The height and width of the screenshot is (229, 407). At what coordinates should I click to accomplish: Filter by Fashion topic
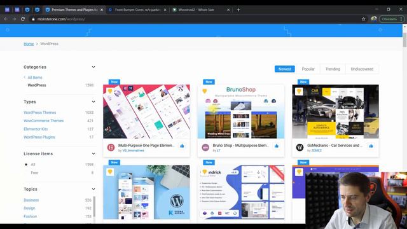(30, 216)
